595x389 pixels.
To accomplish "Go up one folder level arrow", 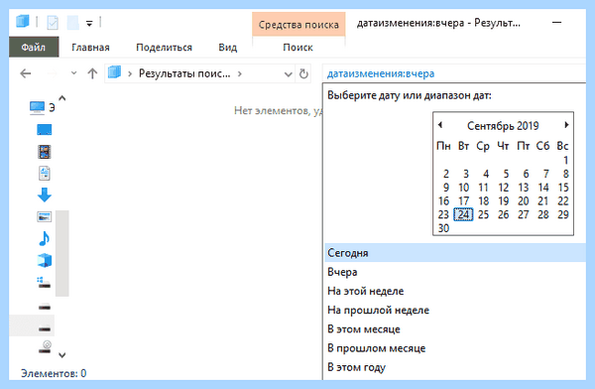I will click(x=92, y=73).
